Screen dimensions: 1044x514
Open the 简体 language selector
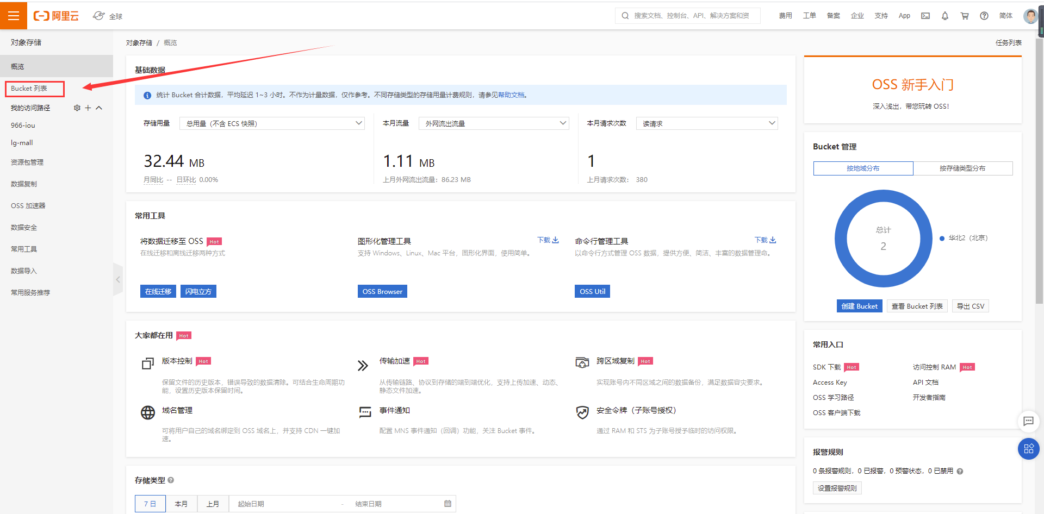[1006, 16]
